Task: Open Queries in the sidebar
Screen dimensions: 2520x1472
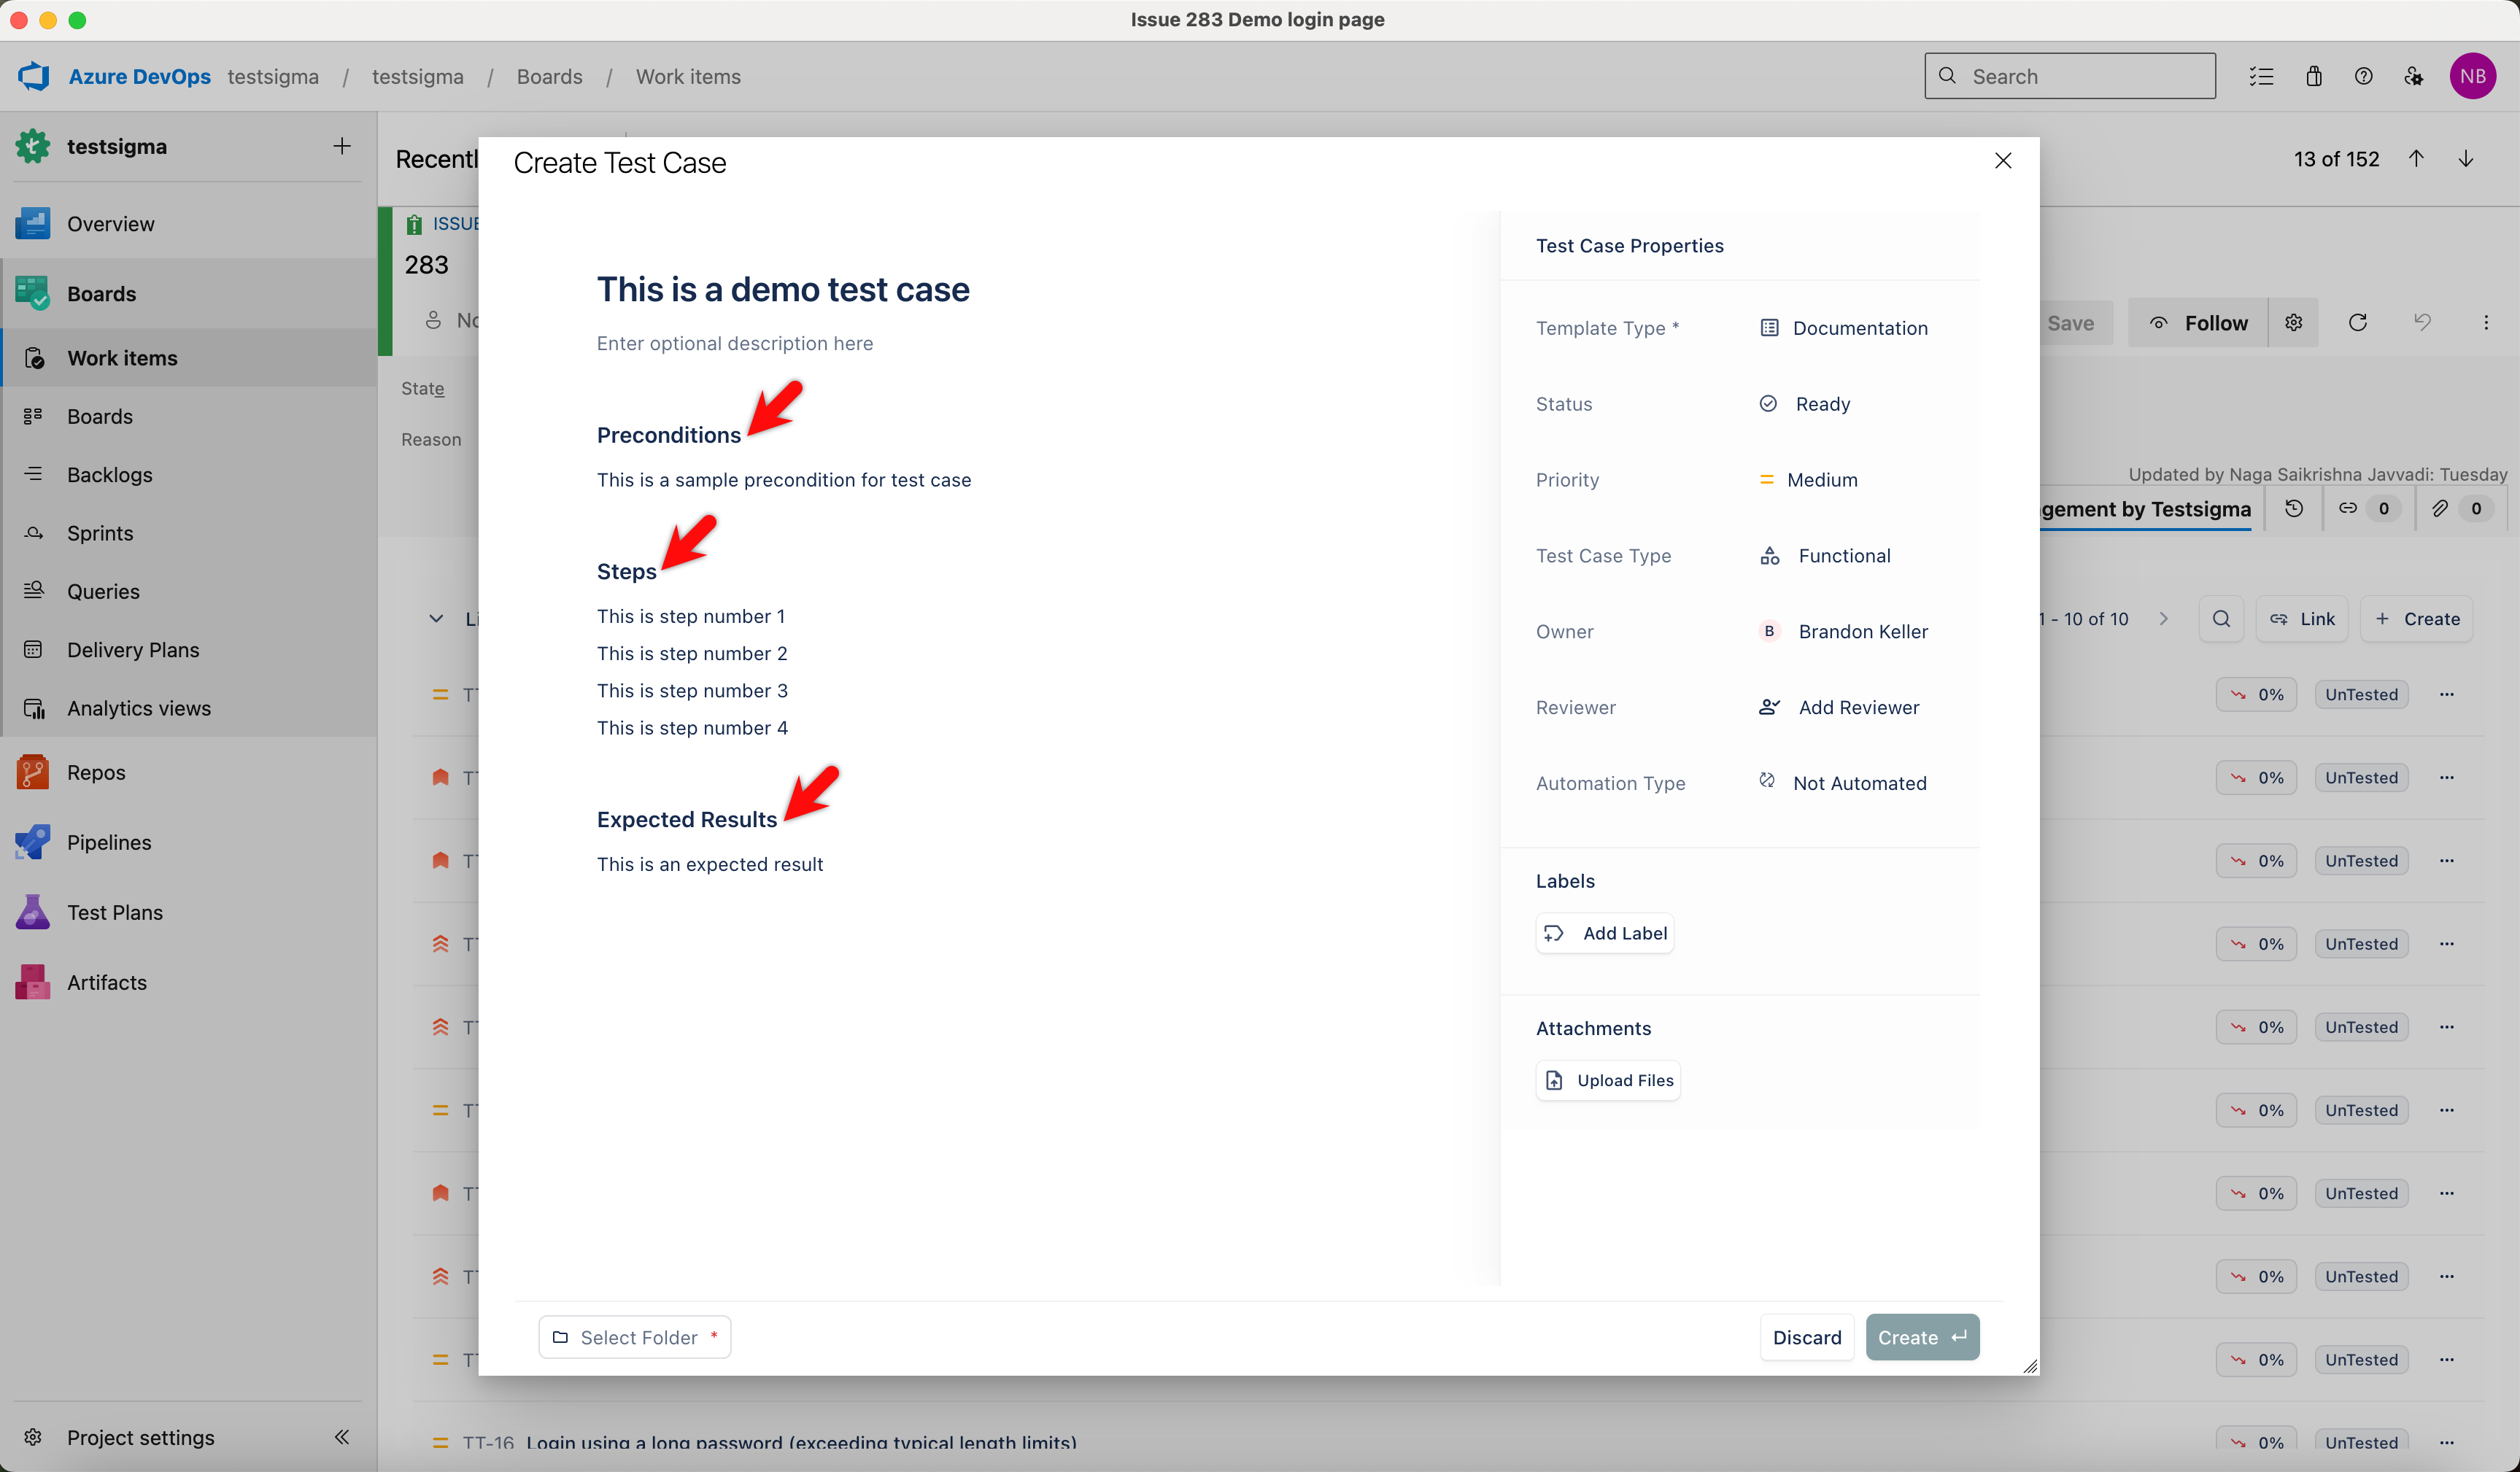Action: (x=103, y=591)
